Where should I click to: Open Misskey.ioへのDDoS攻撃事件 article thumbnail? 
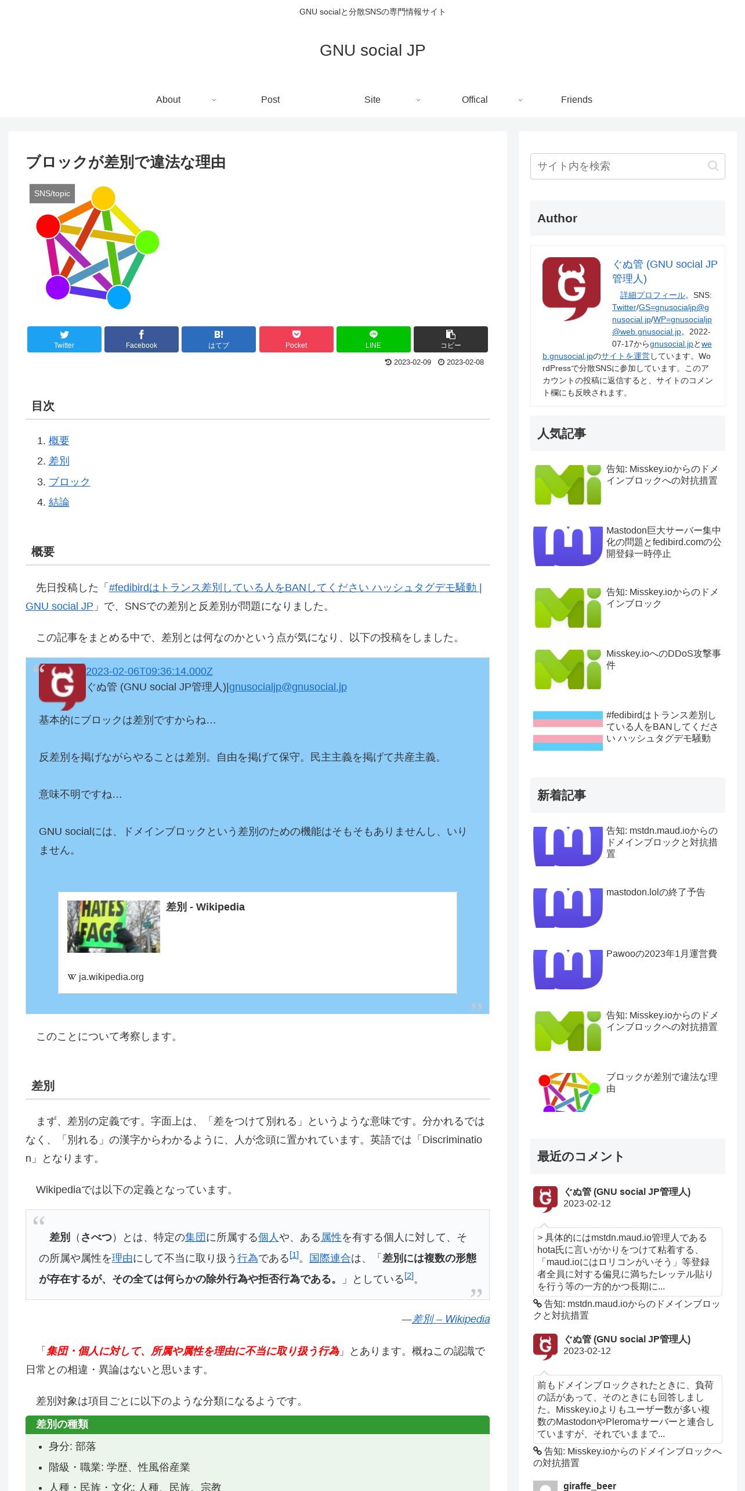coord(568,669)
